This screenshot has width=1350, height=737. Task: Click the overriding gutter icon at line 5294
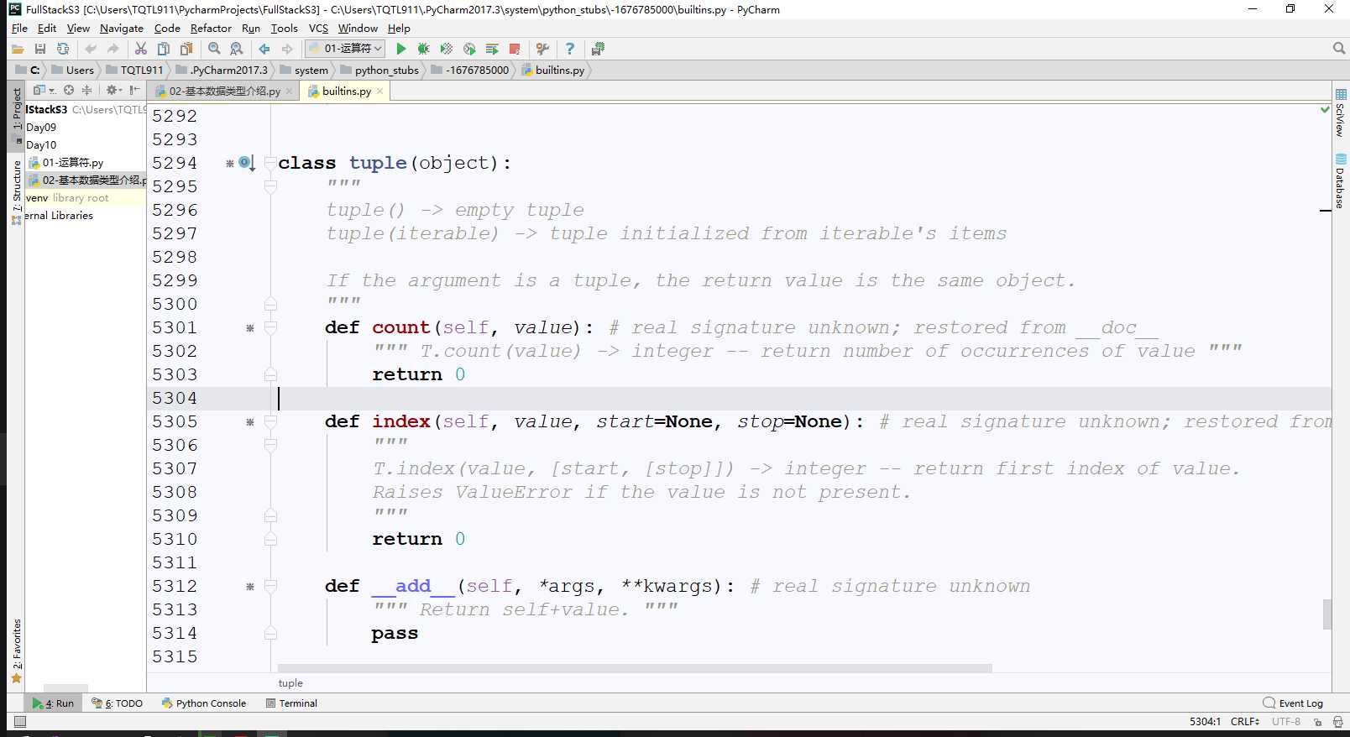click(x=246, y=163)
